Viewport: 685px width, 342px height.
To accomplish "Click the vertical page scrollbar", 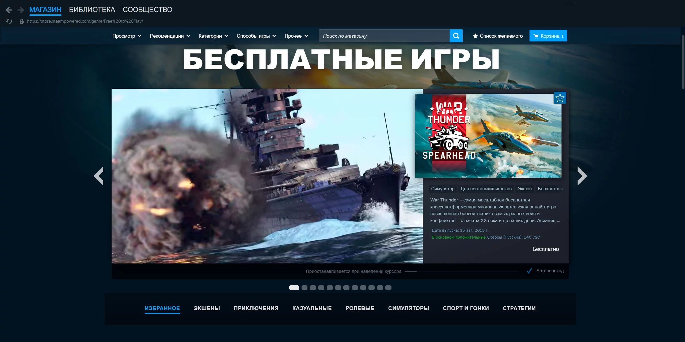I will coord(683,61).
